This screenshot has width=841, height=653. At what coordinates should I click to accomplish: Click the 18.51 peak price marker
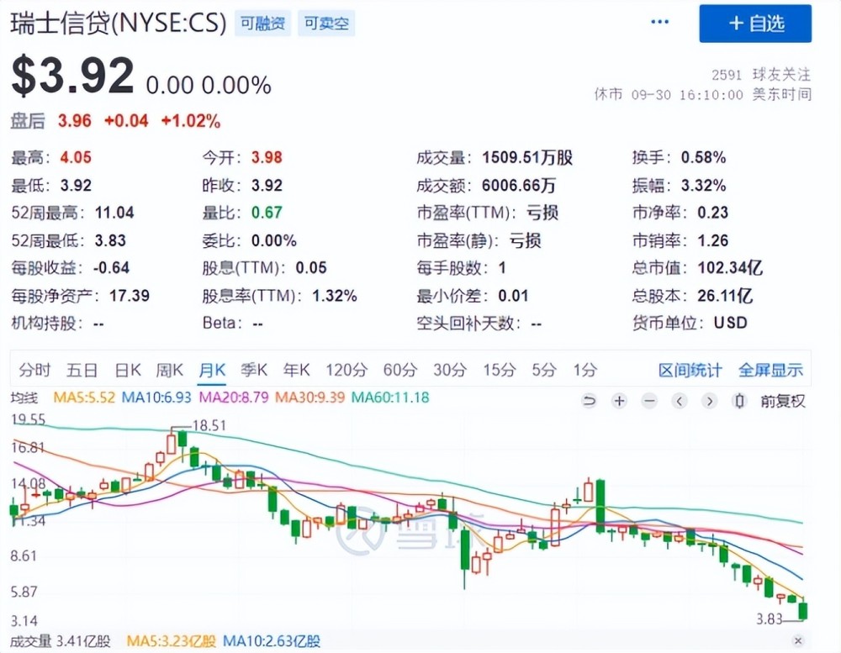pos(209,426)
